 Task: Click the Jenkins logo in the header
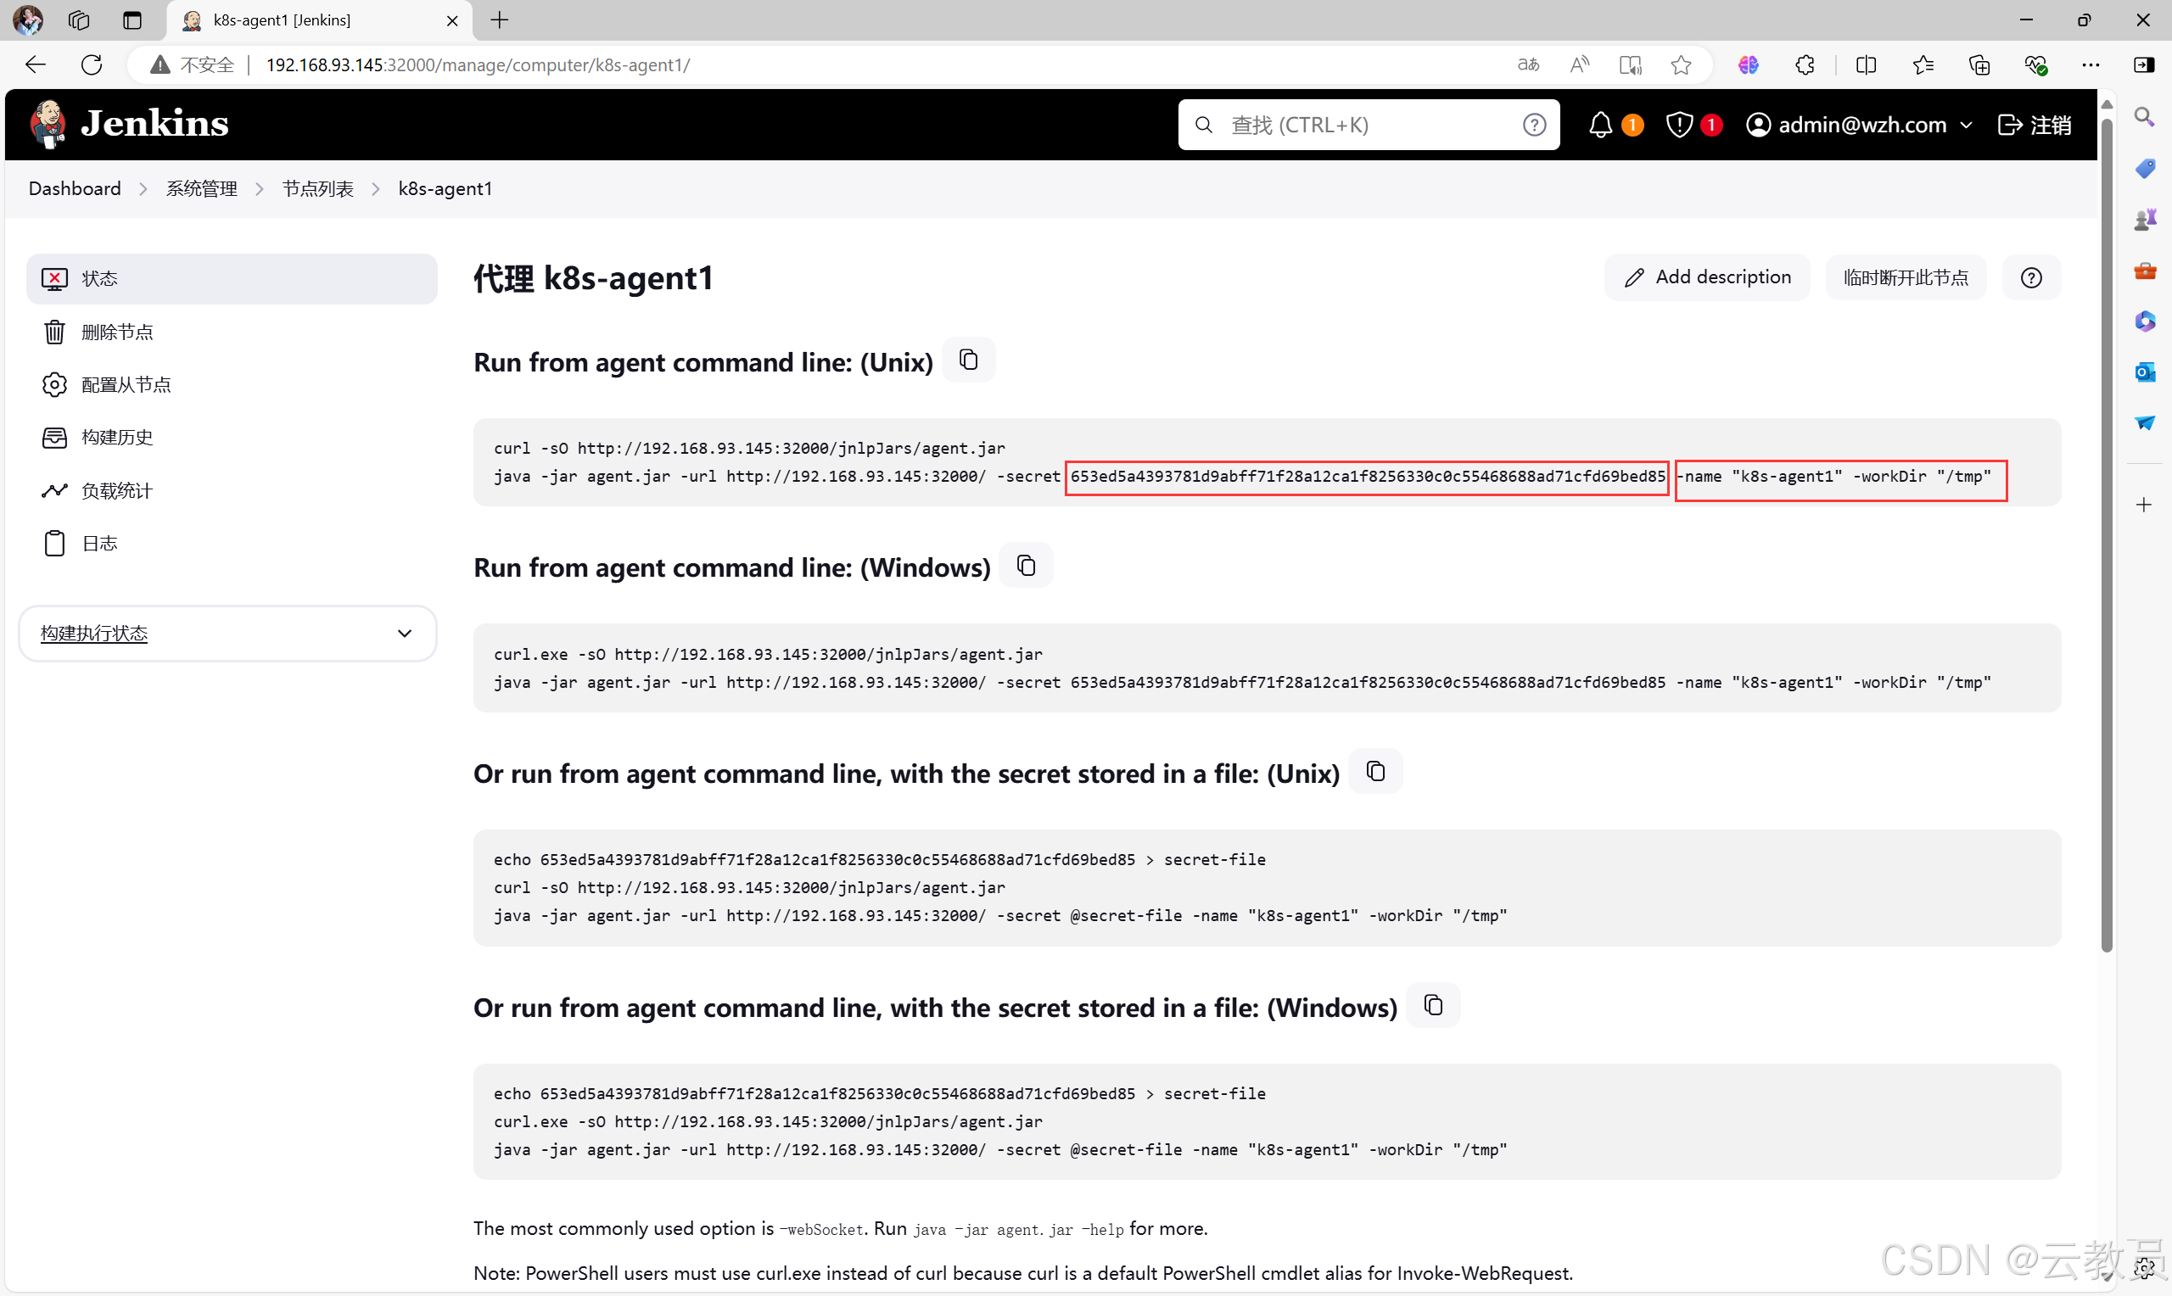tap(129, 124)
